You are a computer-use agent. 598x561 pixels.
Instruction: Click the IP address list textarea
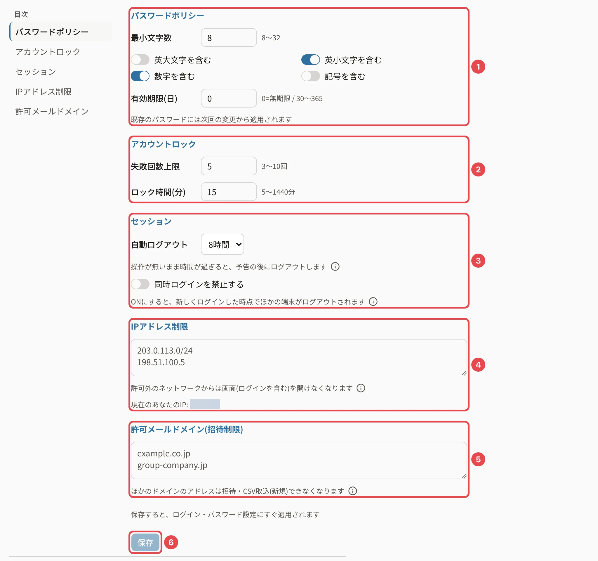tap(299, 358)
